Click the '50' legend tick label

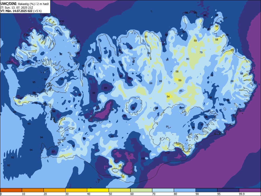tap(110, 194)
